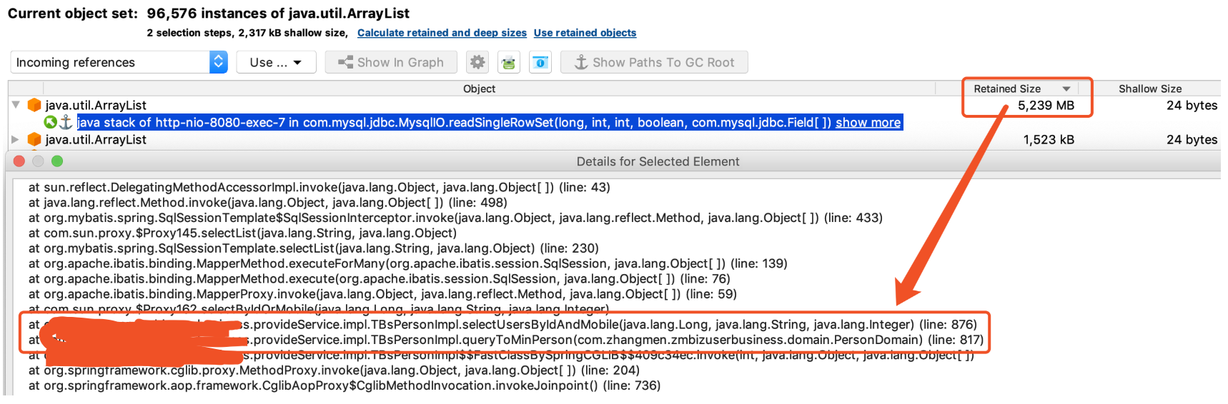This screenshot has height=404, width=1228.
Task: Click the show more link in selected row
Action: [x=868, y=123]
